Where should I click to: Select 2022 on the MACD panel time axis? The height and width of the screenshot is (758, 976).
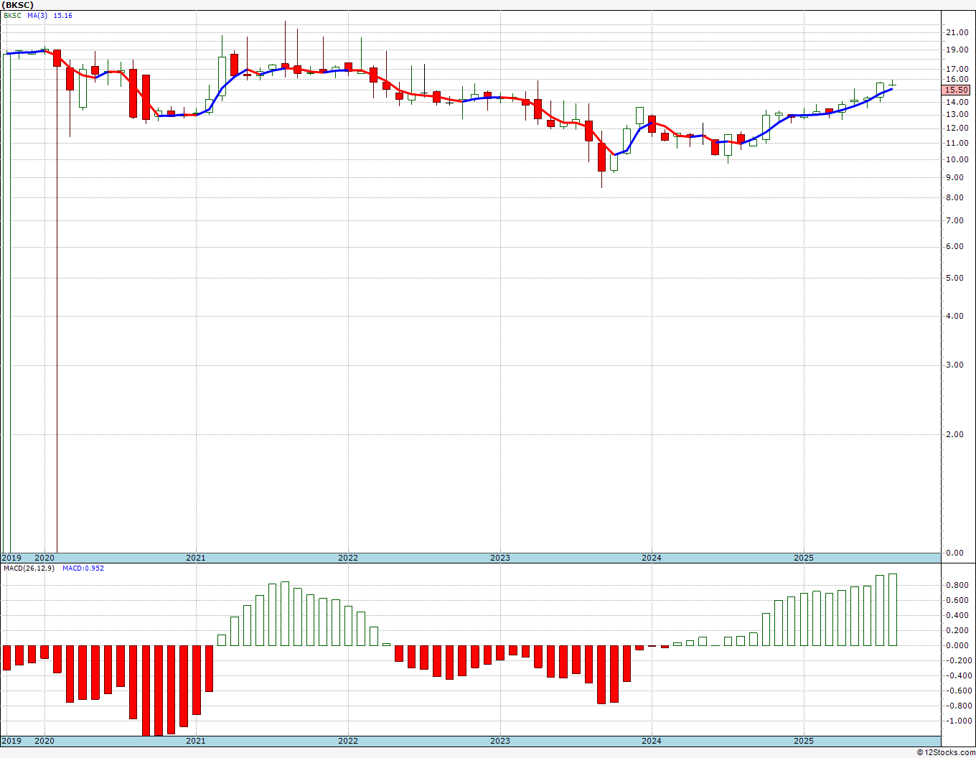[x=348, y=741]
